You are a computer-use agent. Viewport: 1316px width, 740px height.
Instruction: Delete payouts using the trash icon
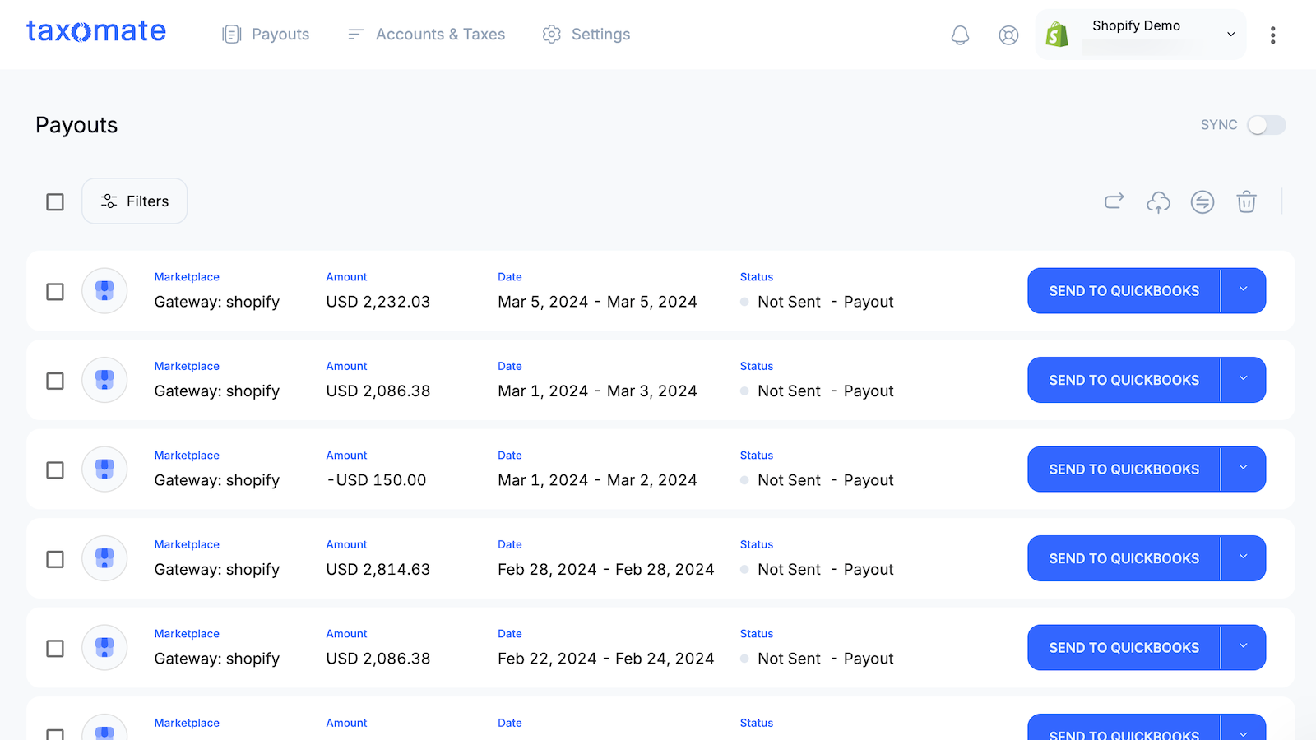[x=1246, y=201]
